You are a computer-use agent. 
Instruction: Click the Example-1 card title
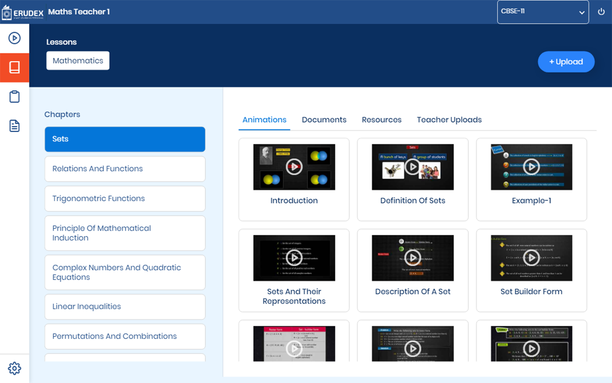[x=531, y=201]
